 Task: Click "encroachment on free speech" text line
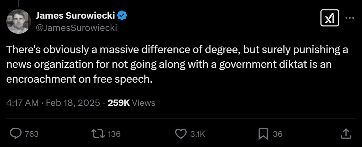click(x=80, y=79)
